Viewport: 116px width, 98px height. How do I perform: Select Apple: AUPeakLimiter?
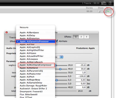35,74
